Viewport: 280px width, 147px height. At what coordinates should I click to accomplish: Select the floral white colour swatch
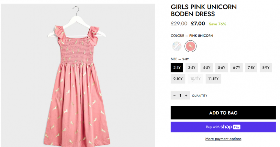pyautogui.click(x=177, y=47)
